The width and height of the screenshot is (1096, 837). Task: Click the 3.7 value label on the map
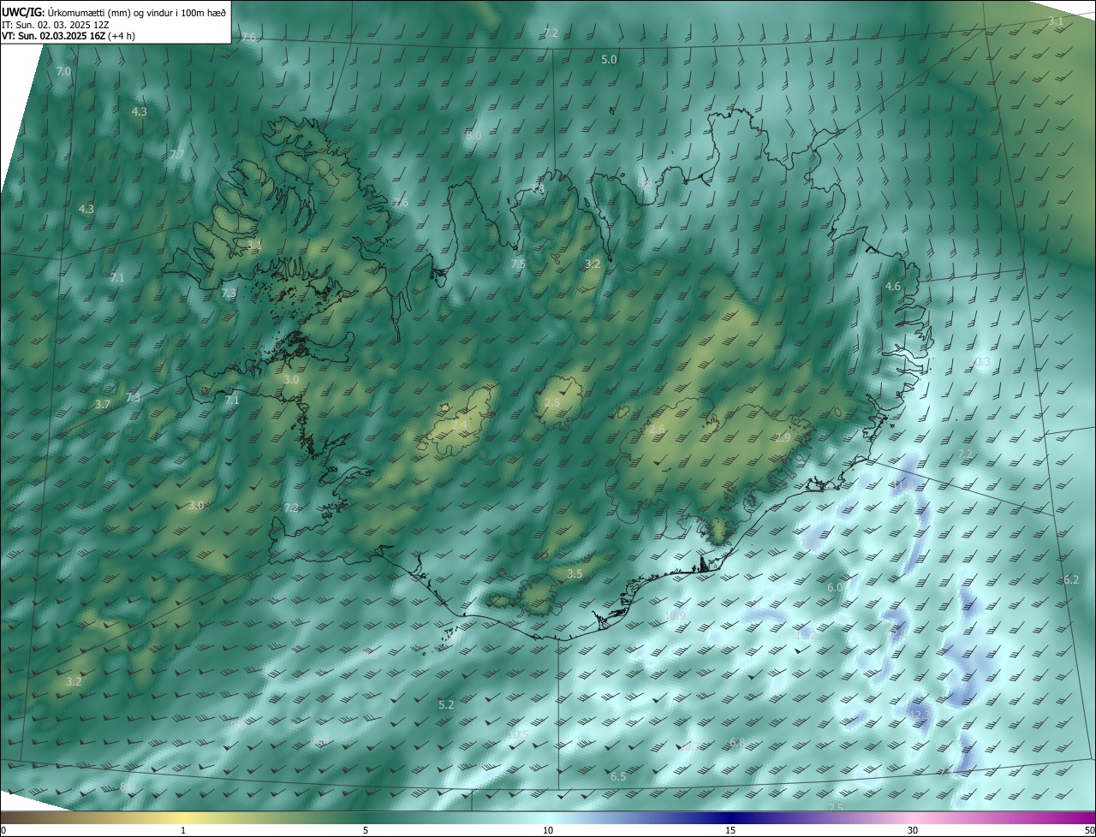pyautogui.click(x=103, y=404)
